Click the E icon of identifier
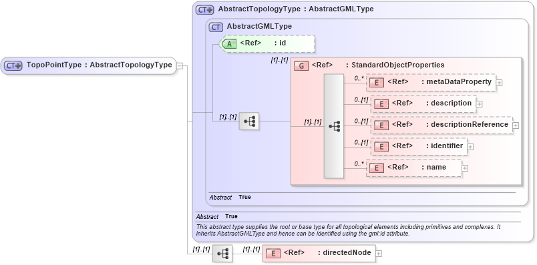Viewport: 537px width, 265px height. point(381,146)
